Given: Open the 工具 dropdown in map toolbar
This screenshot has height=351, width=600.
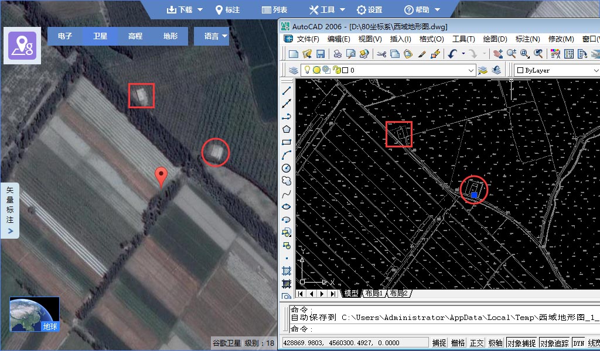Looking at the screenshot, I should (x=327, y=9).
